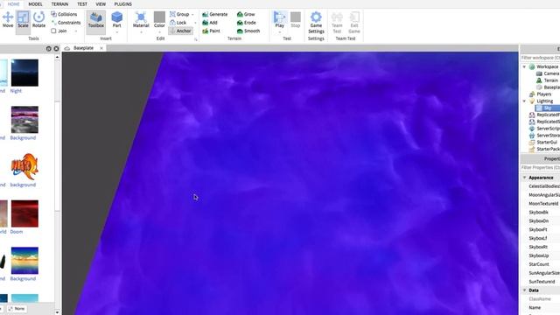
Task: Click the SkyboxBk property row
Action: coord(540,213)
